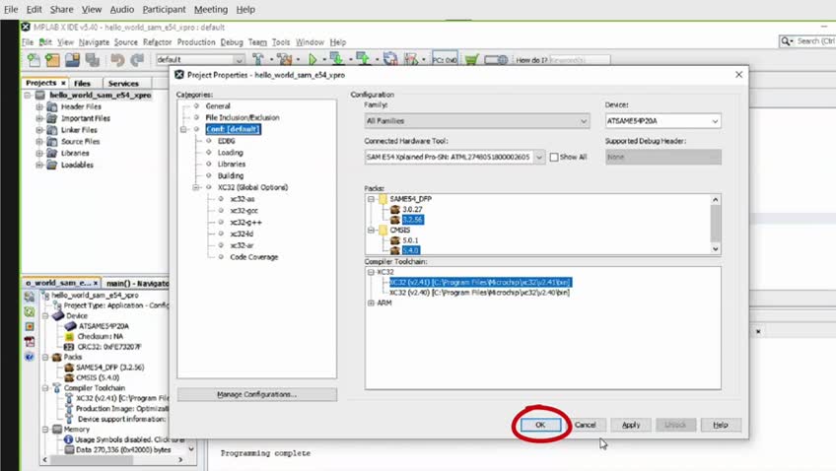Collapse the XC32 (Global Options) node
Image resolution: width=836 pixels, height=471 pixels.
[x=196, y=187]
